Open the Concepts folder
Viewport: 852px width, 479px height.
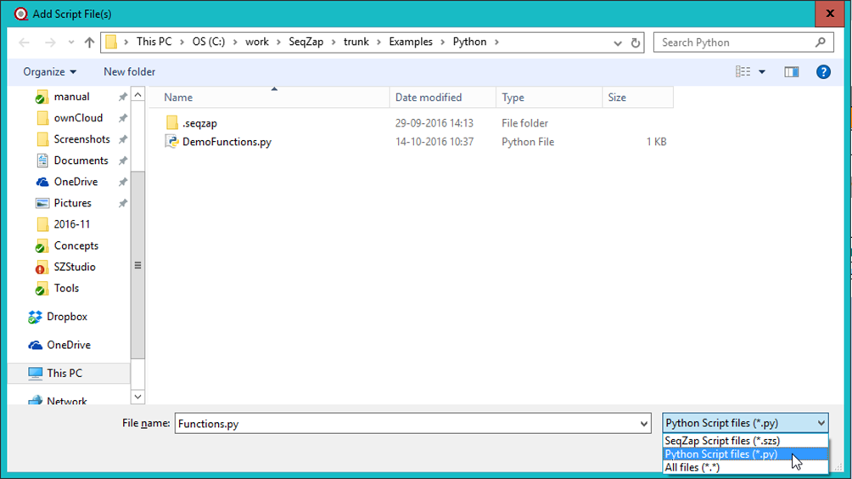click(x=76, y=245)
